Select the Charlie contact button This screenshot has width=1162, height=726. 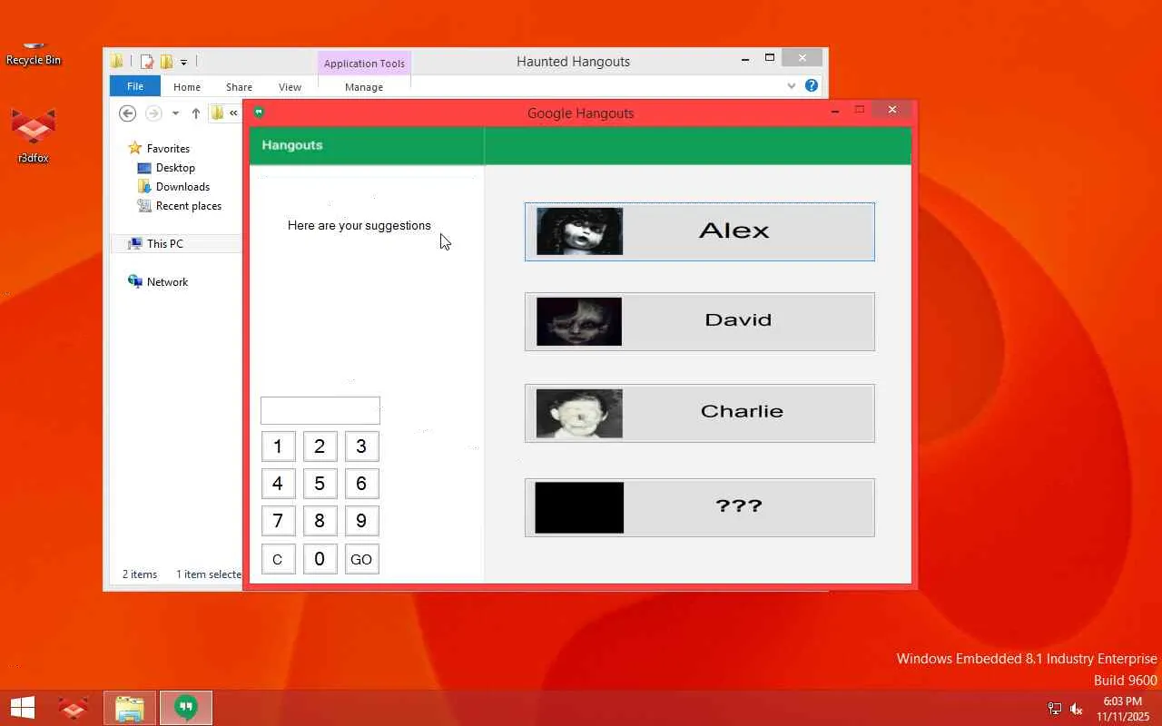700,413
